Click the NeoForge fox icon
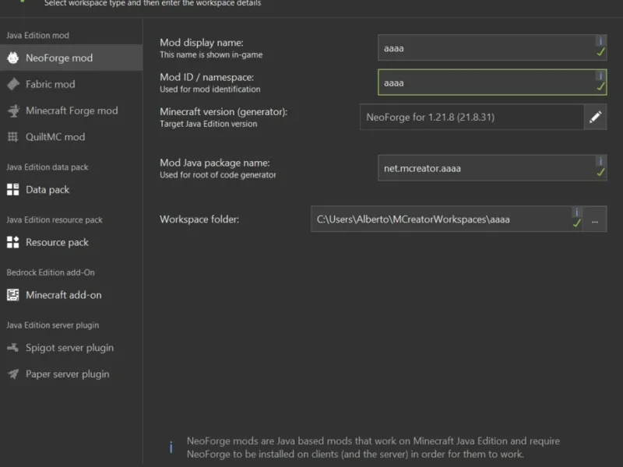Screen dimensions: 623x467 [12, 58]
